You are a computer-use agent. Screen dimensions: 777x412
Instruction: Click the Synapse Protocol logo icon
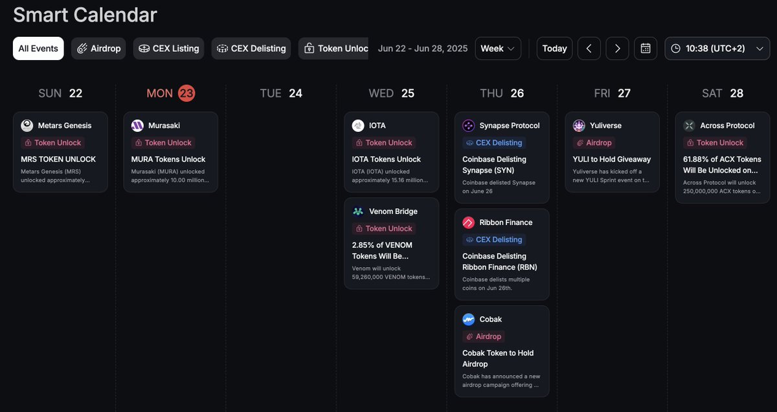point(469,125)
